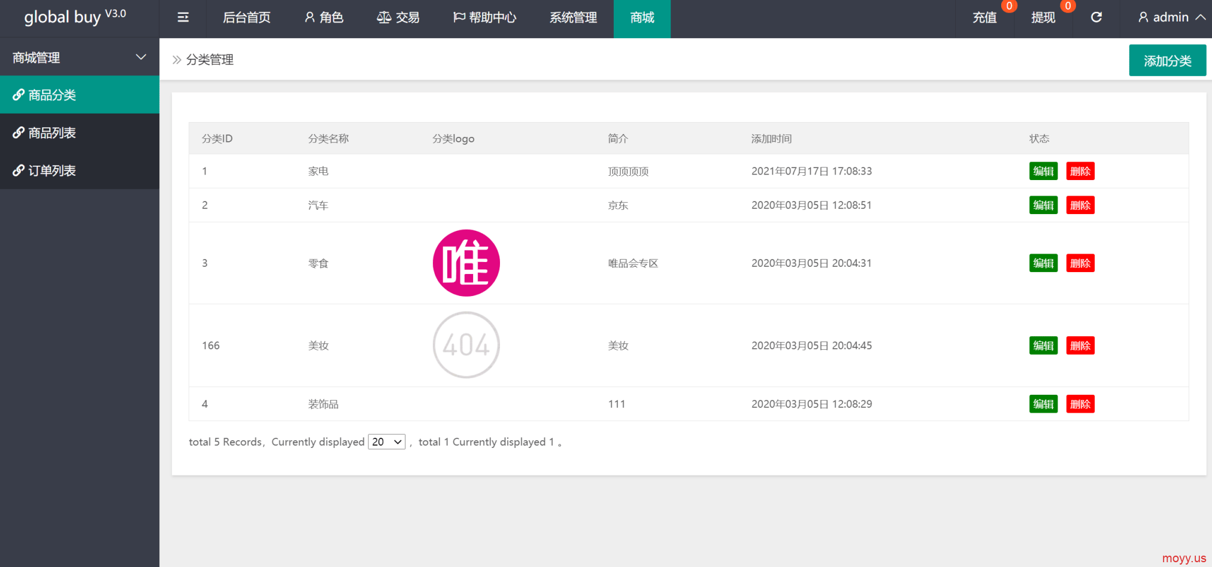This screenshot has width=1212, height=567.
Task: Open the 系统管理 top menu
Action: click(573, 18)
